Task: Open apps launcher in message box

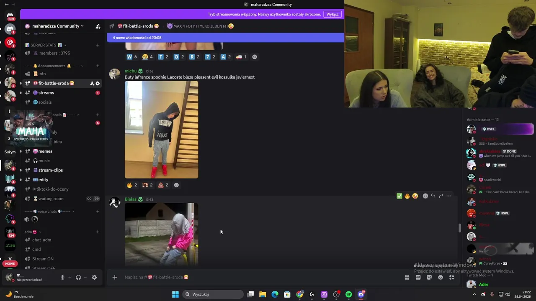Action: point(451,277)
